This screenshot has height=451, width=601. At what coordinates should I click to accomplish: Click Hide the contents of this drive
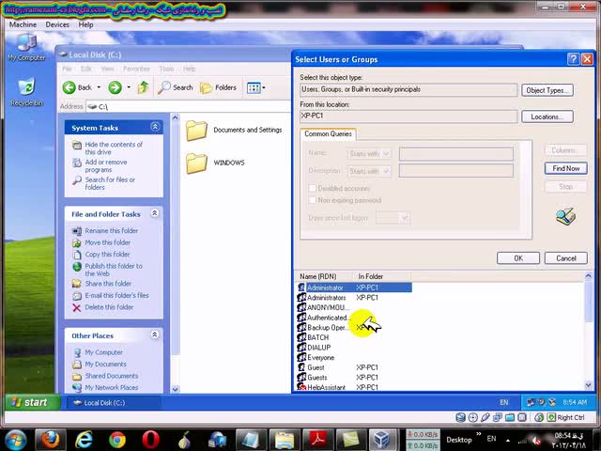coord(114,148)
